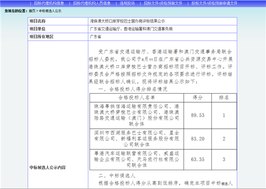Open the 招标代理机构人员信息 menu item

(x=92, y=3)
